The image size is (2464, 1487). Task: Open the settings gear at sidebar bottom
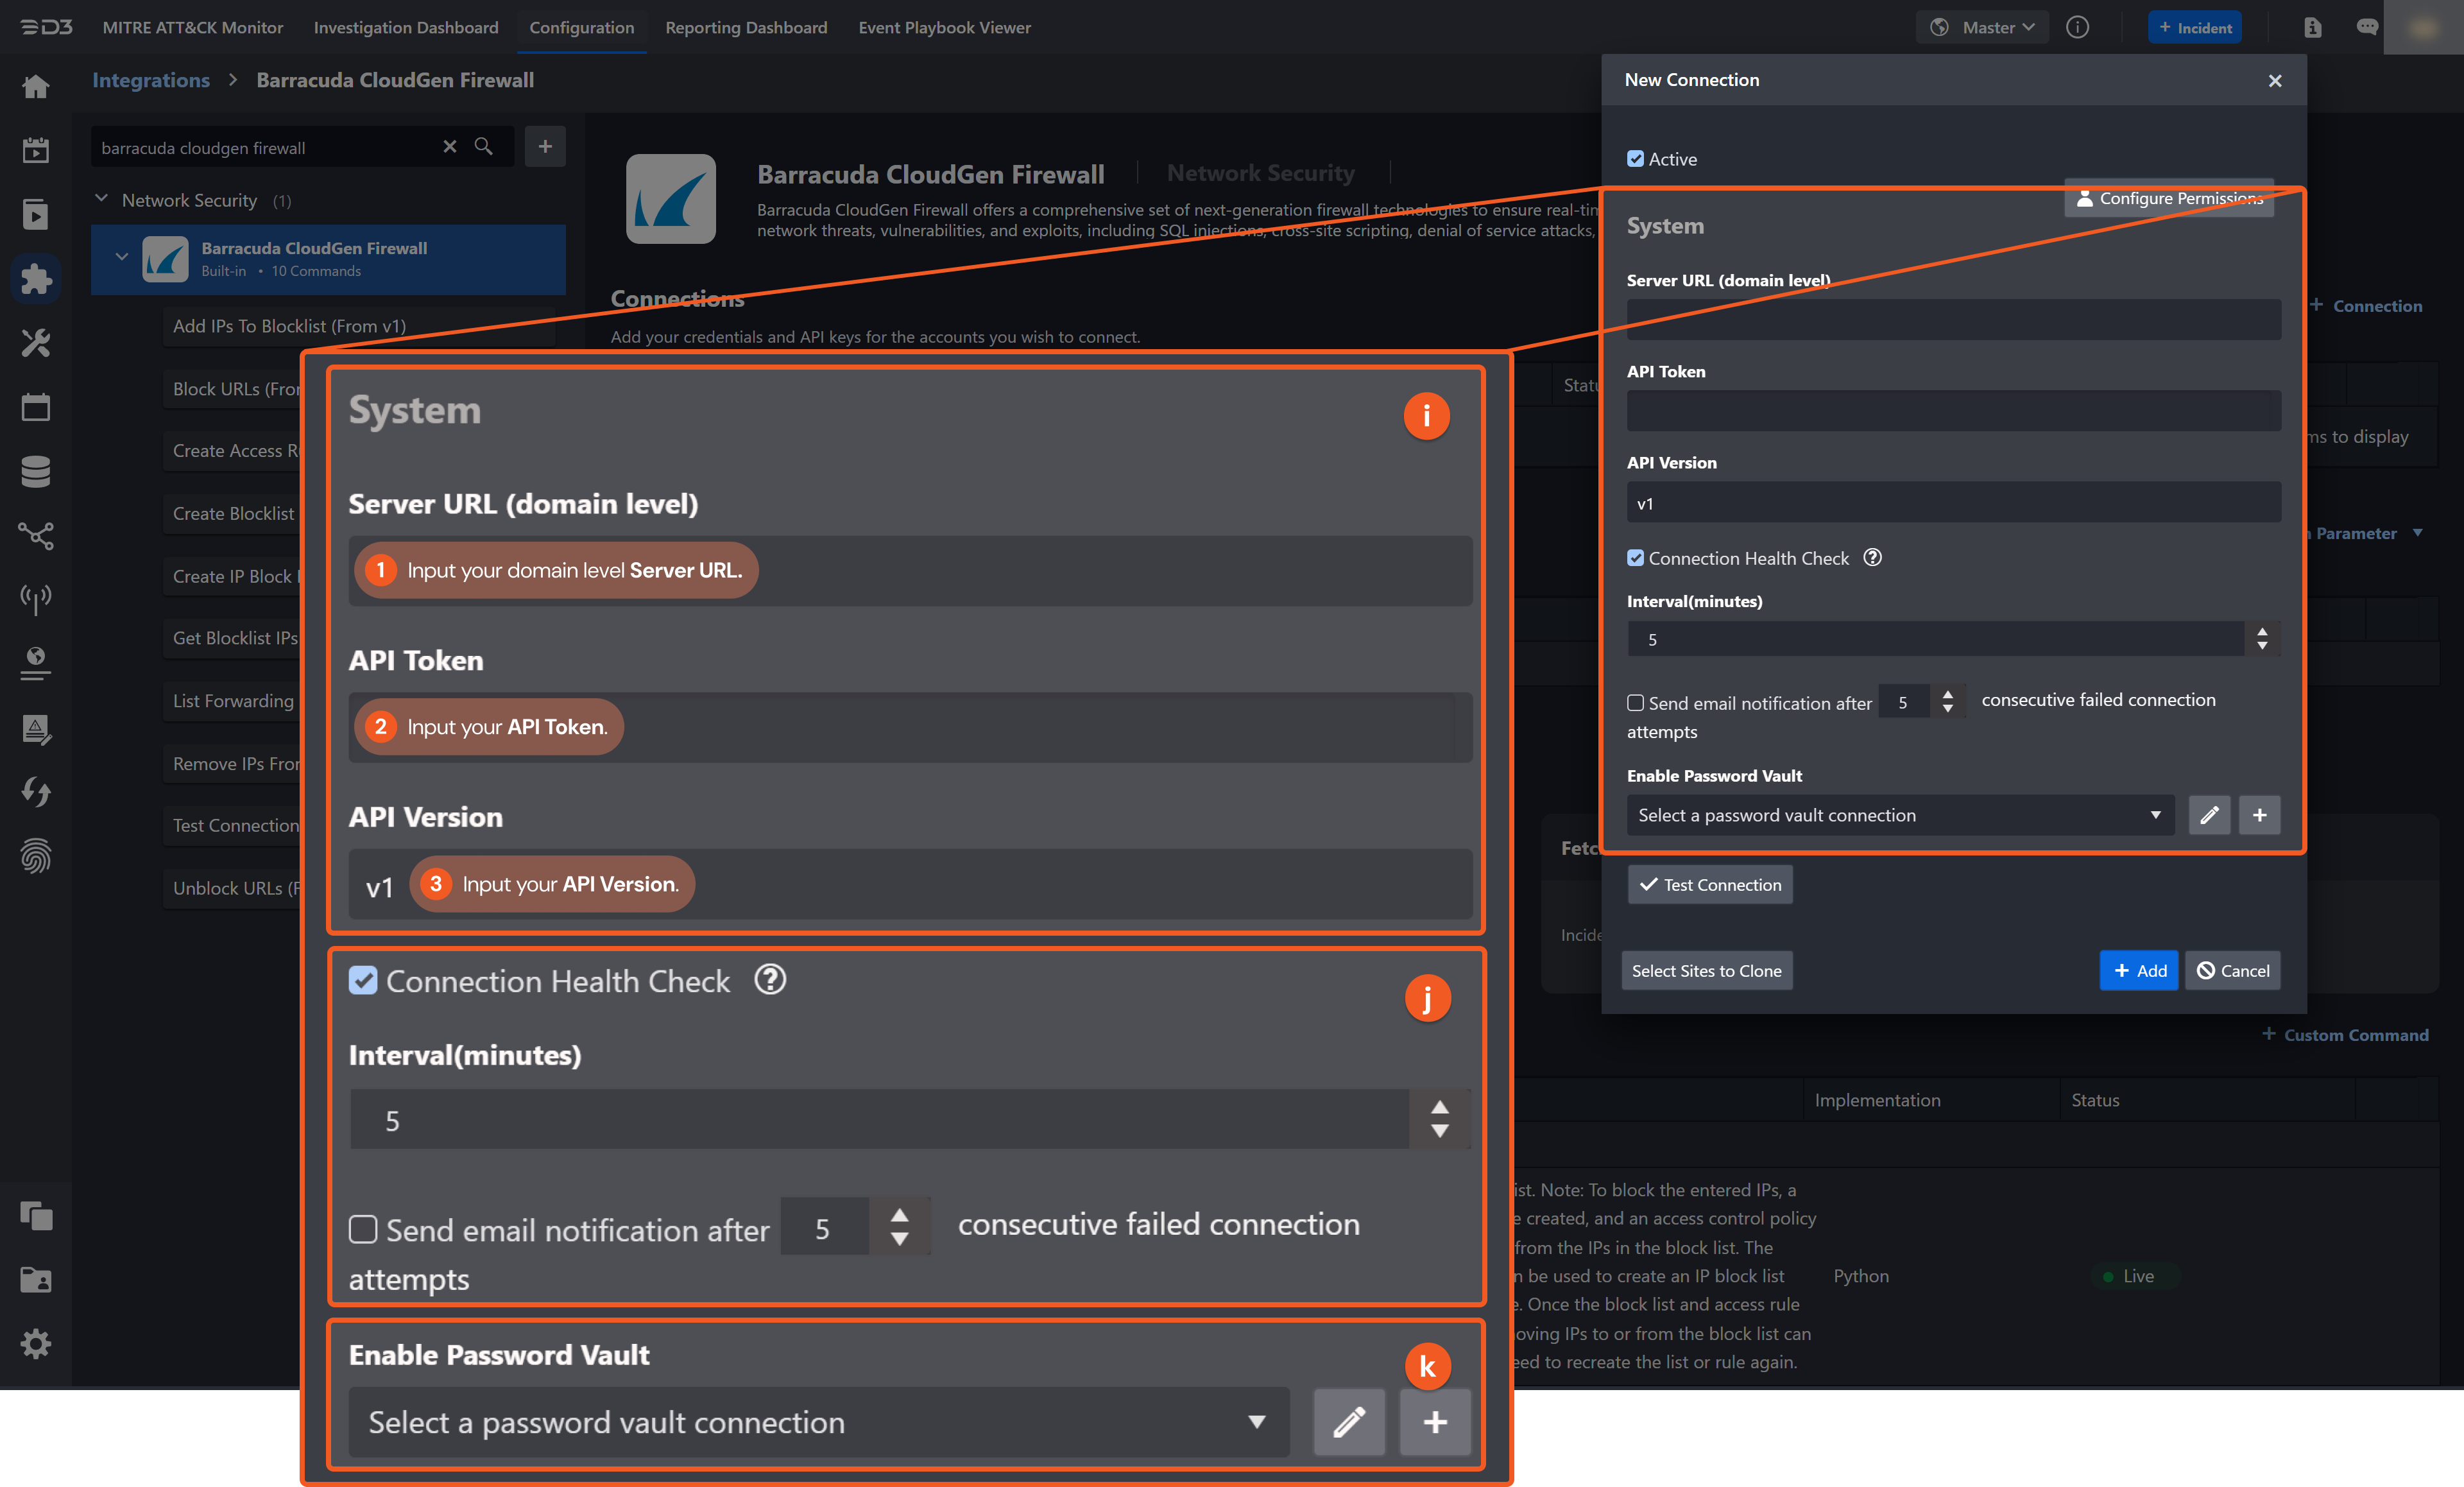point(36,1344)
